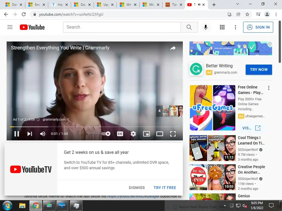Click the muted volume tray icon
Screen dimensions: 282x211
click(x=245, y=206)
